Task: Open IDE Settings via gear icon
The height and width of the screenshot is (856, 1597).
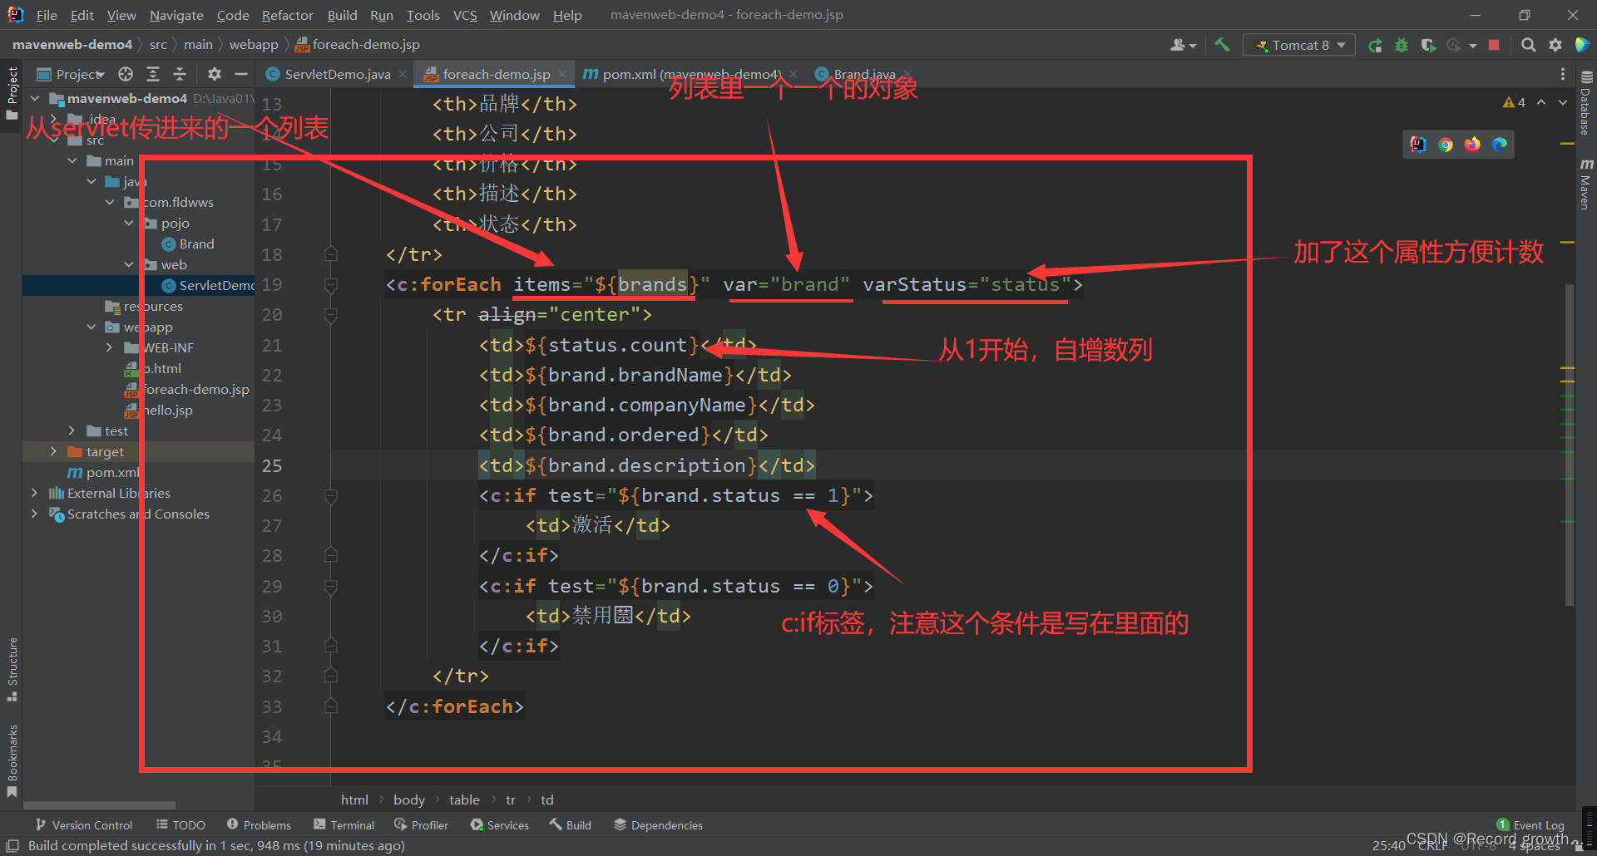Action: pyautogui.click(x=1555, y=44)
